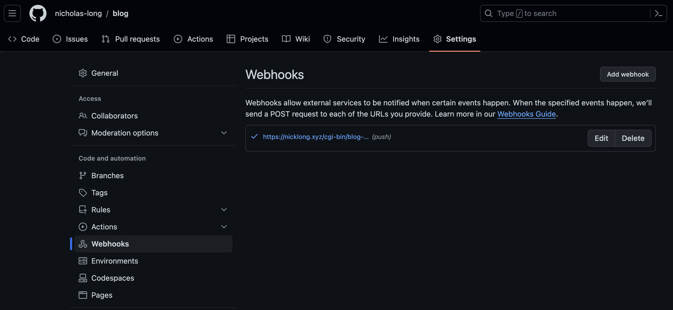Open Codespaces settings
The height and width of the screenshot is (310, 673).
(153, 278)
